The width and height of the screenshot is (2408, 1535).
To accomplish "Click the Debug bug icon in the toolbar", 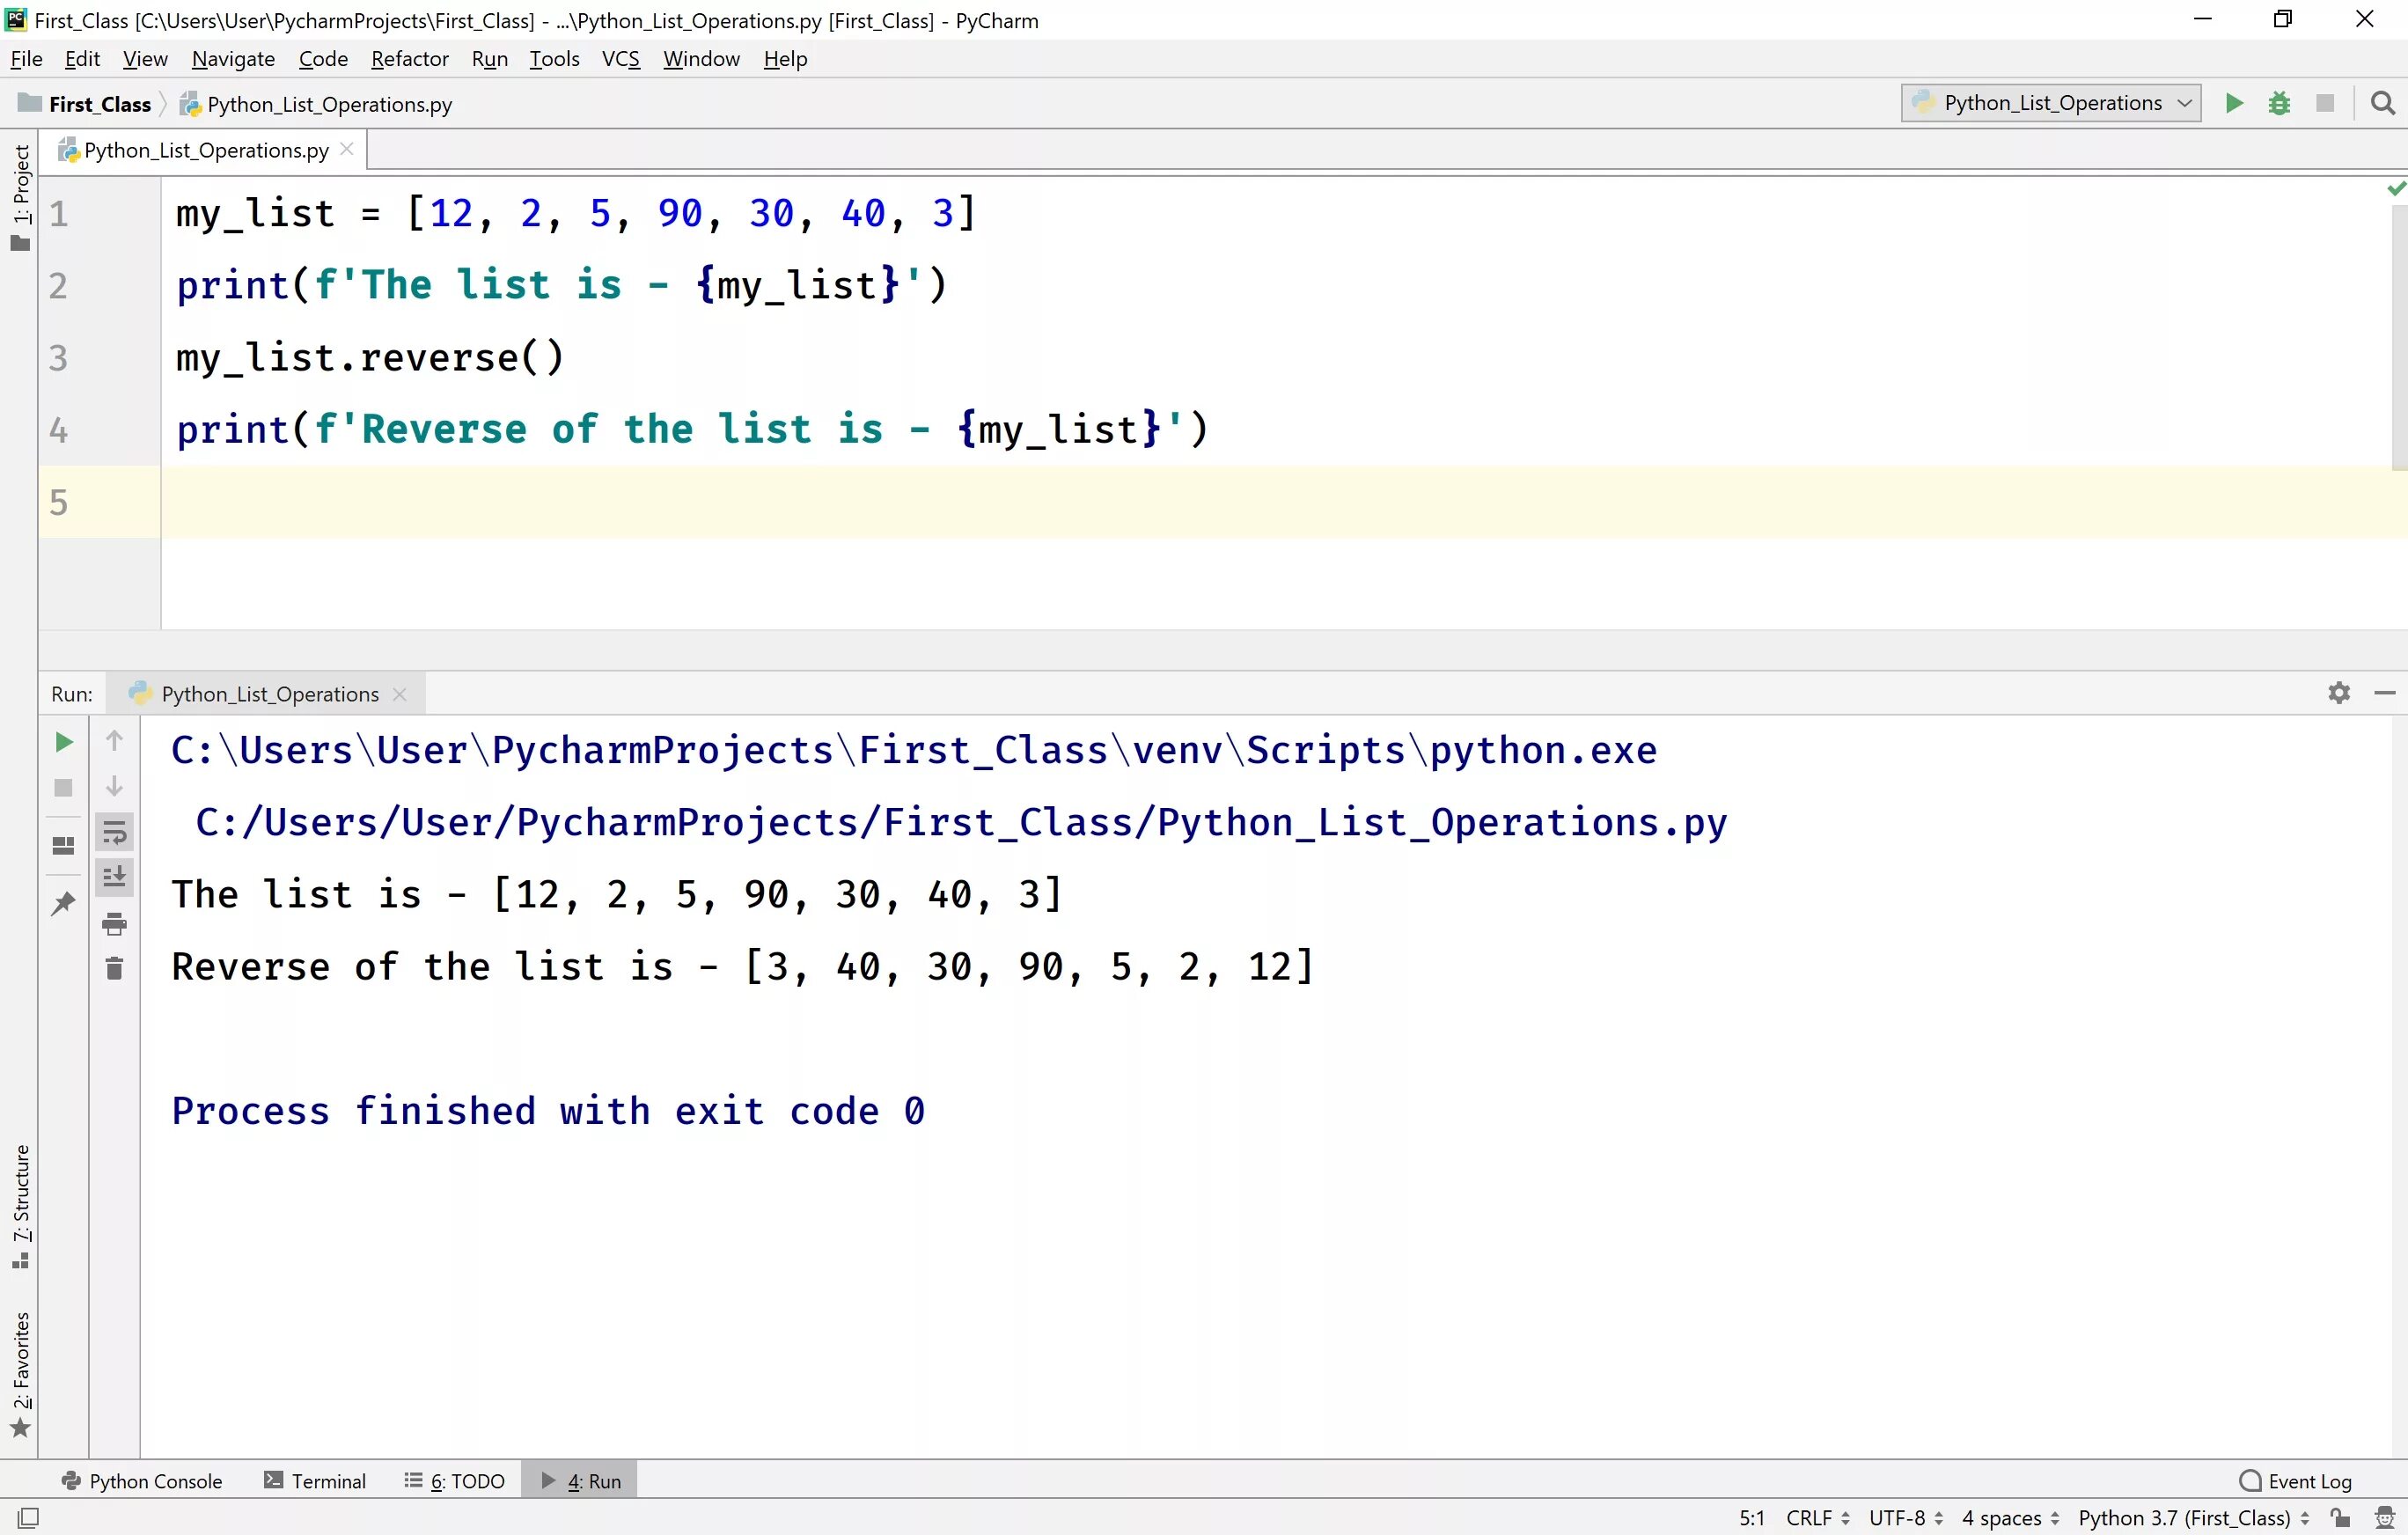I will pos(2279,103).
